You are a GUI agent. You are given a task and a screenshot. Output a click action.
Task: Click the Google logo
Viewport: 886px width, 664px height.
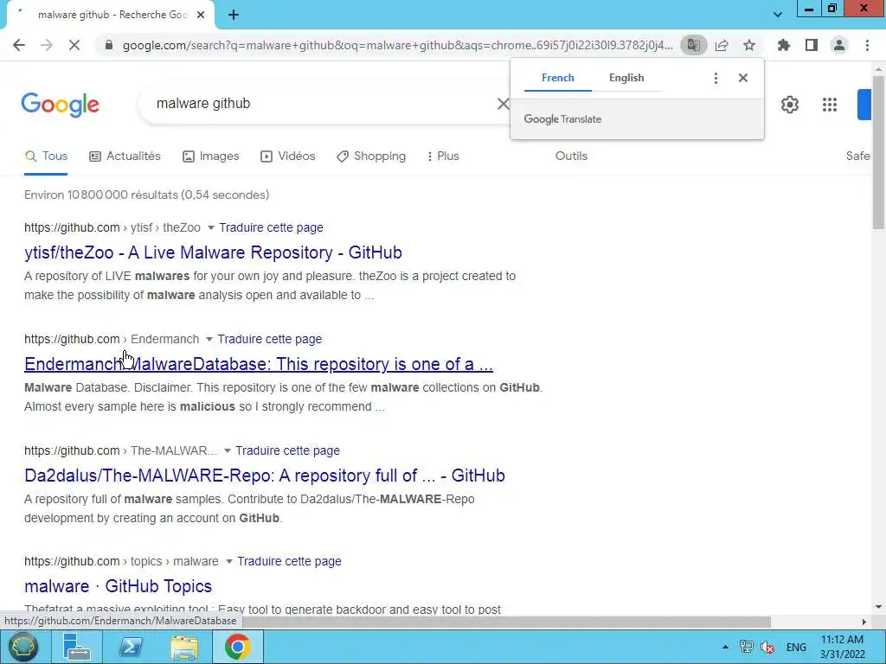61,105
